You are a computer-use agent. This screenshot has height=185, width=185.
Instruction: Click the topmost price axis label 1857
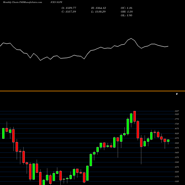[177, 111]
